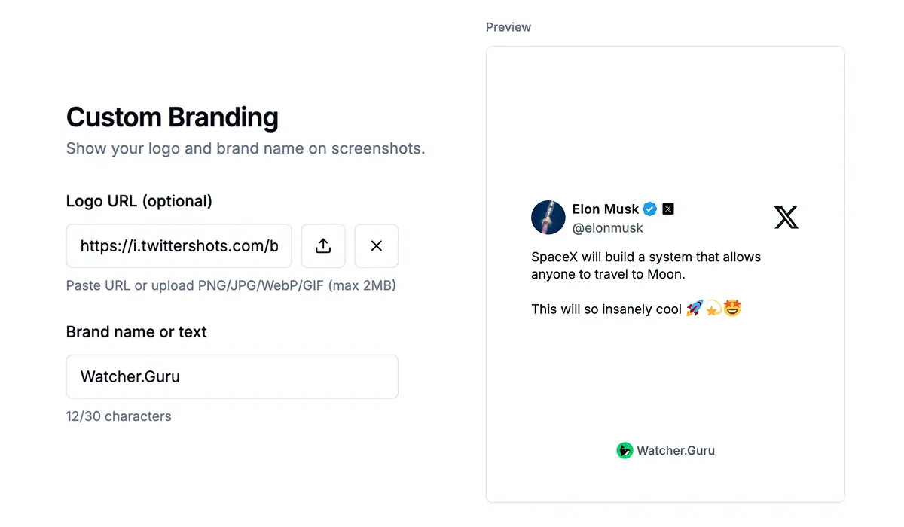This screenshot has width=904, height=527.
Task: Click the star-struck face emoji
Action: [732, 309]
